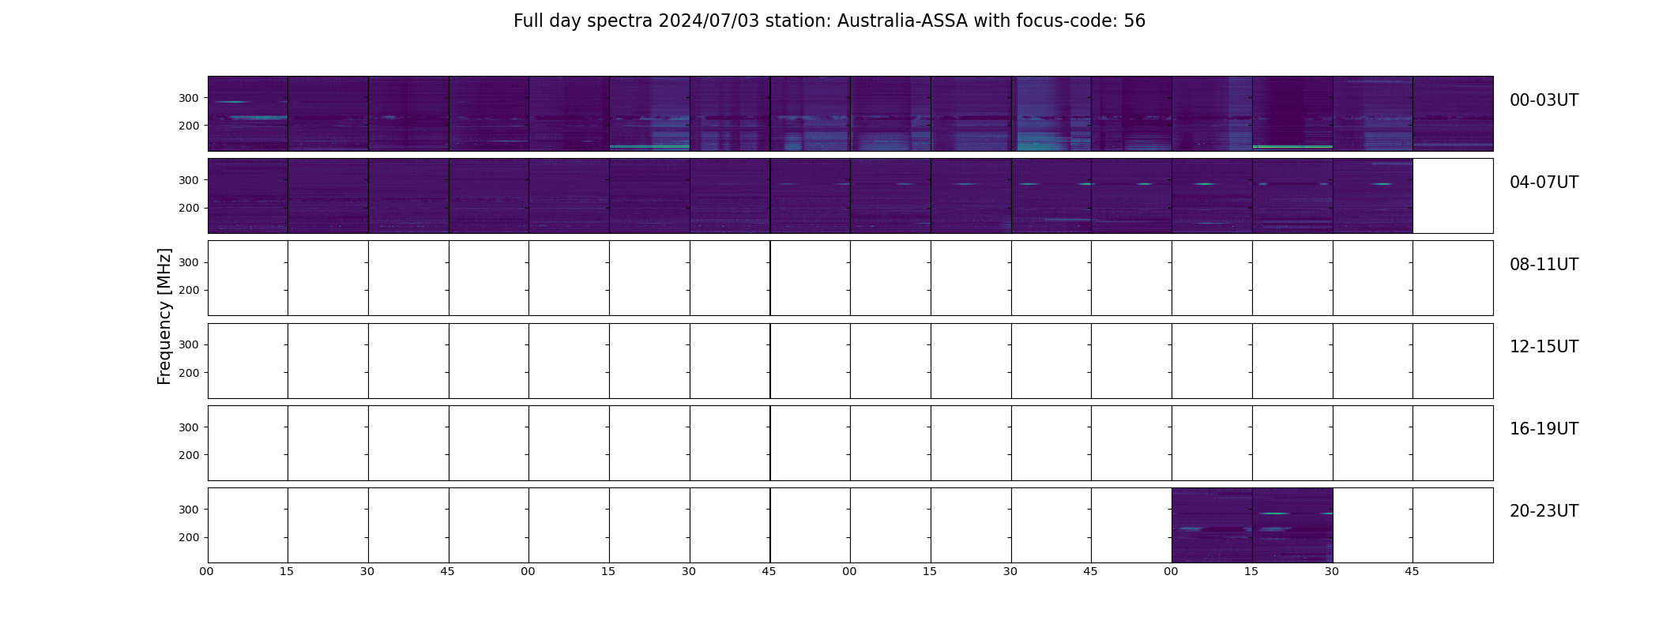This screenshot has width=1659, height=632.
Task: Click the bright green band tile in 00-03UT row
Action: pyautogui.click(x=1292, y=114)
